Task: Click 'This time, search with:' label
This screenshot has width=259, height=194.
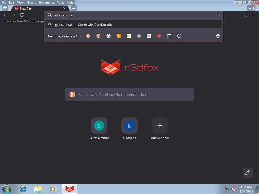Action: coord(63,36)
